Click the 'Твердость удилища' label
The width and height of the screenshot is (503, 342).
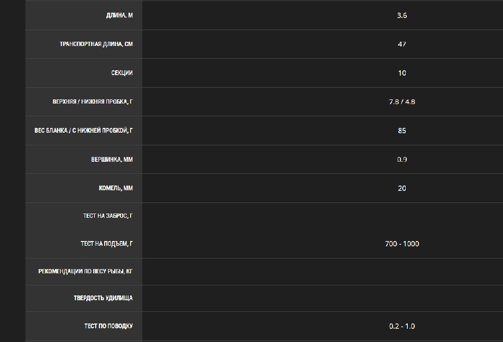[x=103, y=298]
